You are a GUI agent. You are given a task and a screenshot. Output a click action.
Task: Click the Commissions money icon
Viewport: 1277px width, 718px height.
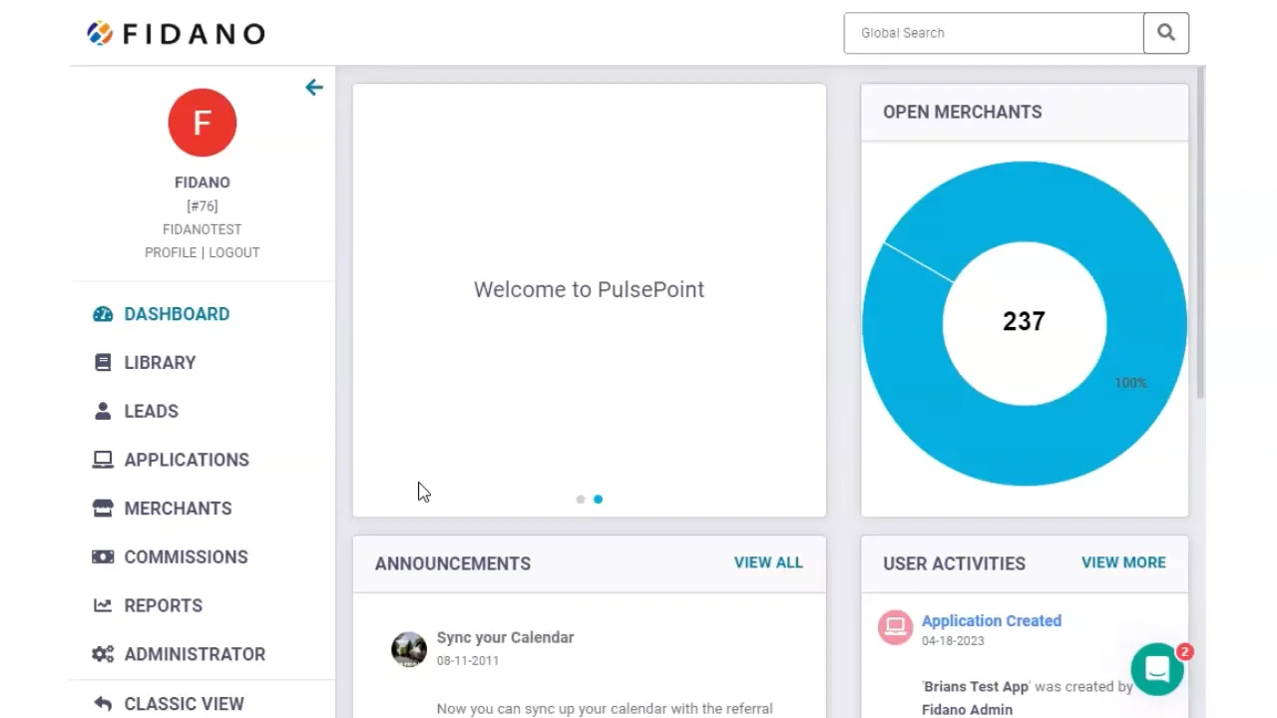click(103, 557)
